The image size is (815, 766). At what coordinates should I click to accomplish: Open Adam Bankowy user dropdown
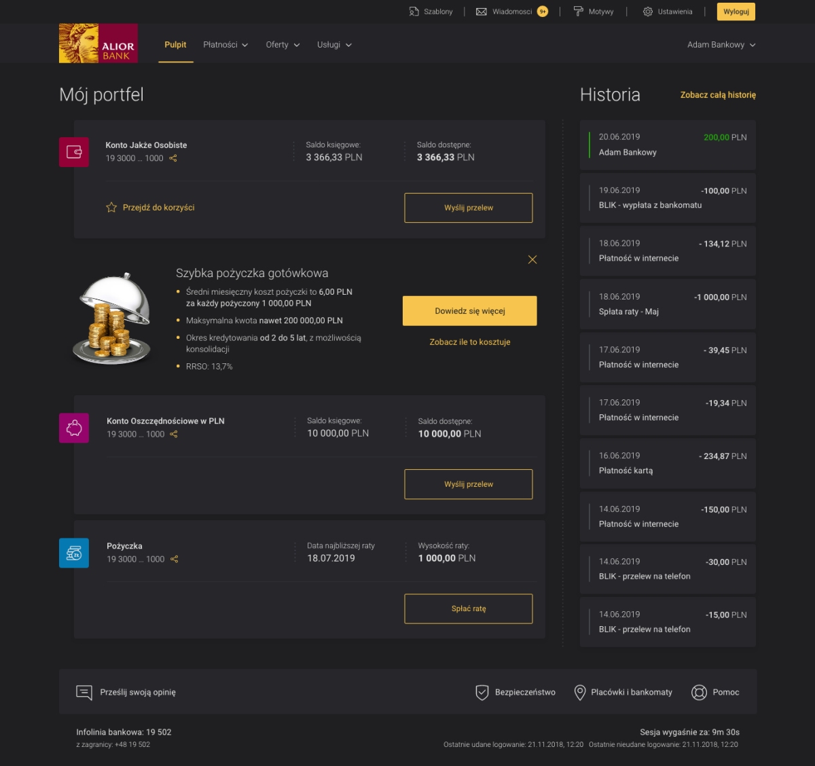coord(721,45)
